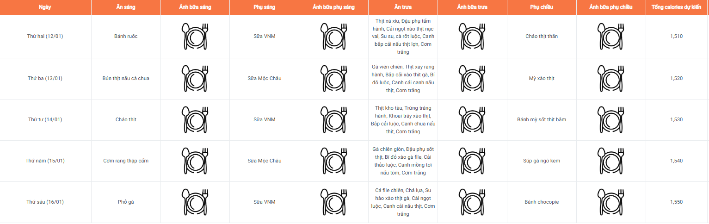Click the "Thứ sáu (16/01)" date cell
The width and height of the screenshot is (709, 224).
click(x=45, y=202)
